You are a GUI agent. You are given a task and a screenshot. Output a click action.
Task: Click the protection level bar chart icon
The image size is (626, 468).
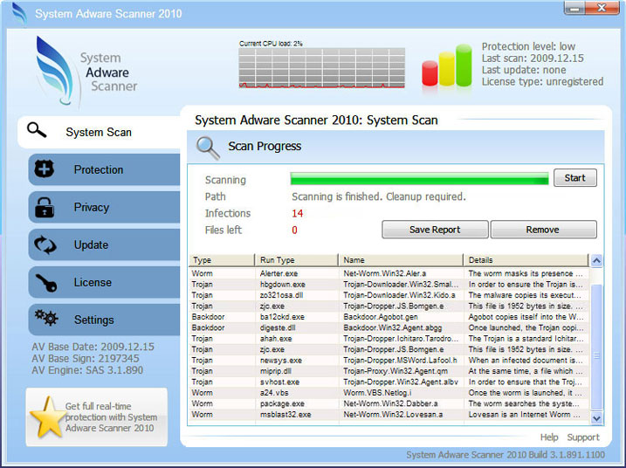pos(447,65)
